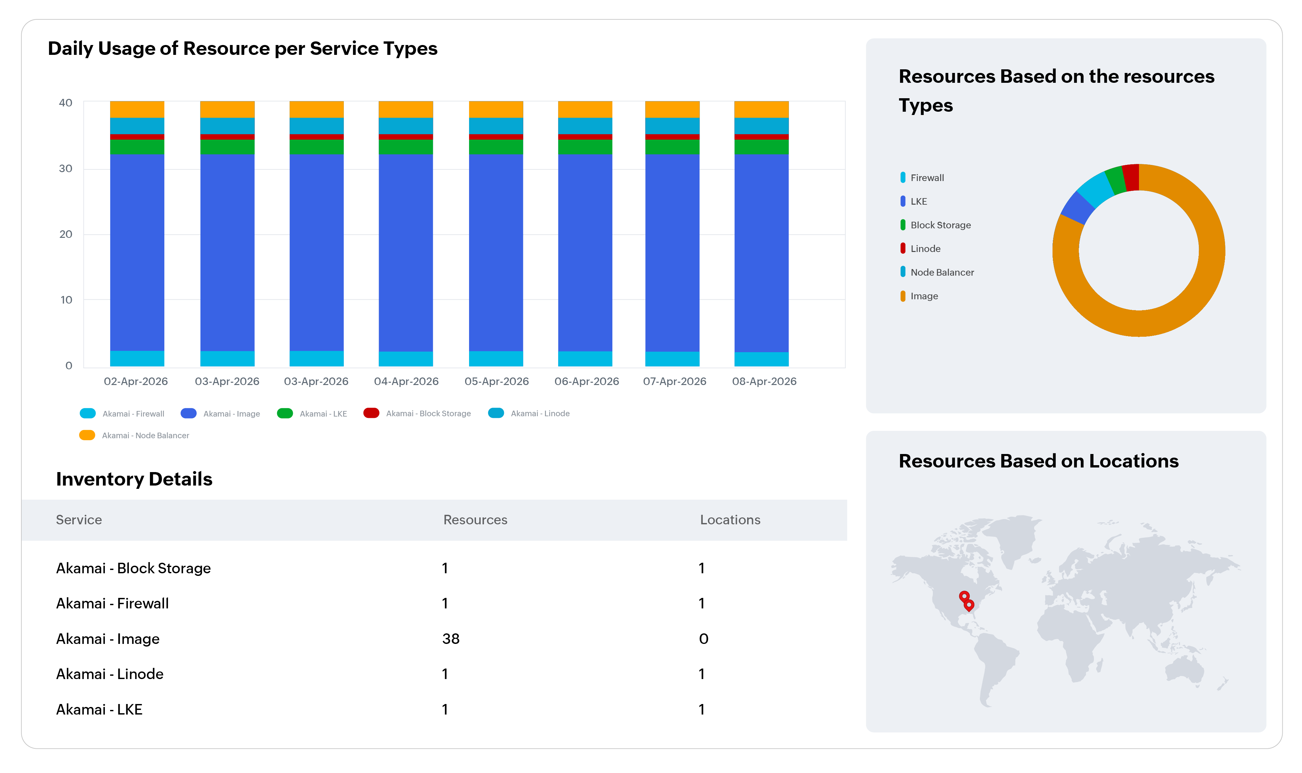The image size is (1302, 773).
Task: Click the blue Image bar for 02-Apr-2026
Action: tap(137, 253)
